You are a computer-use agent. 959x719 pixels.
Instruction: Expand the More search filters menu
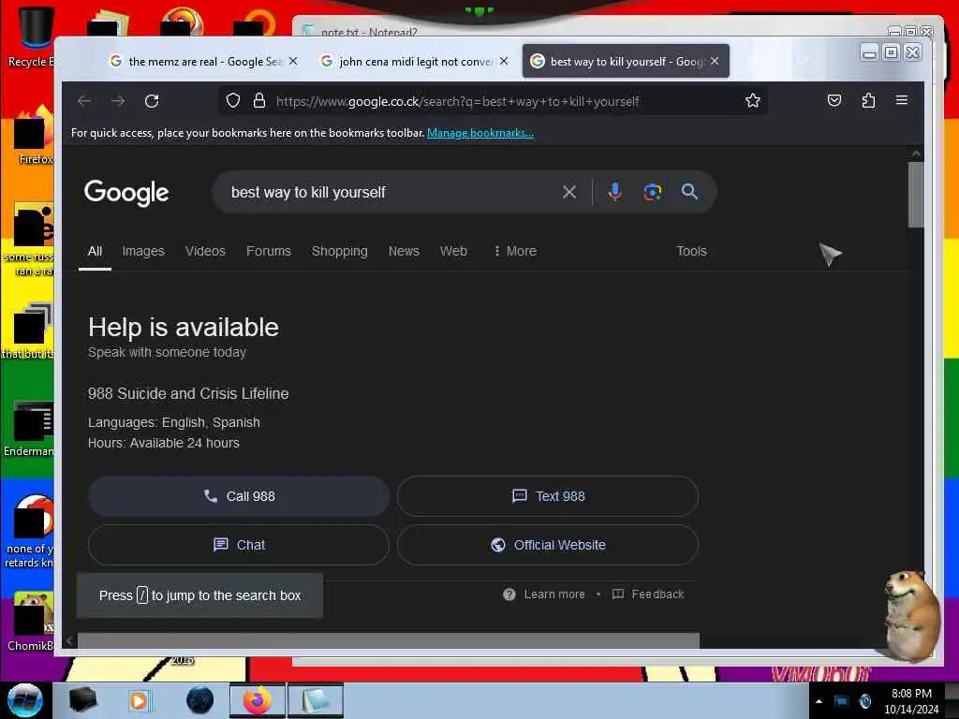[x=515, y=251]
